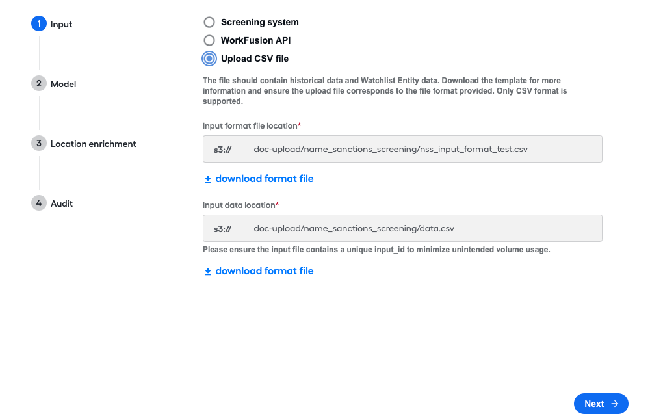Click the arrow icon on Next button

click(x=615, y=404)
